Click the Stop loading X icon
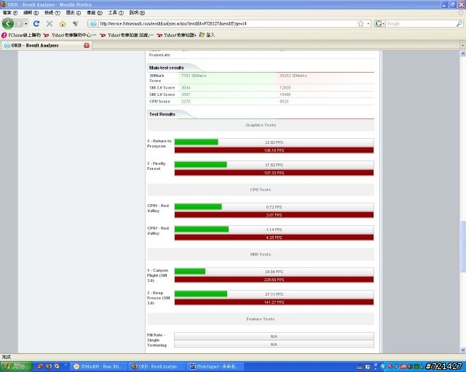This screenshot has width=466, height=372. pos(50,23)
